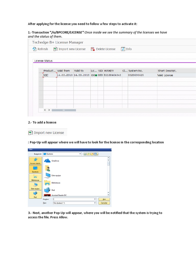Click the file list scrollbar thumb
This screenshot has height=261, width=196.
click(108, 163)
